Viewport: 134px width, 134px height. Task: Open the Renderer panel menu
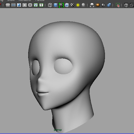(x=25, y=1)
